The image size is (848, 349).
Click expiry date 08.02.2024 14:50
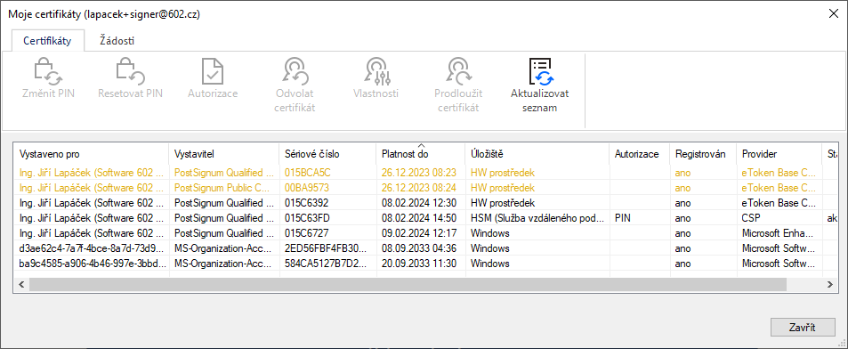coord(418,218)
